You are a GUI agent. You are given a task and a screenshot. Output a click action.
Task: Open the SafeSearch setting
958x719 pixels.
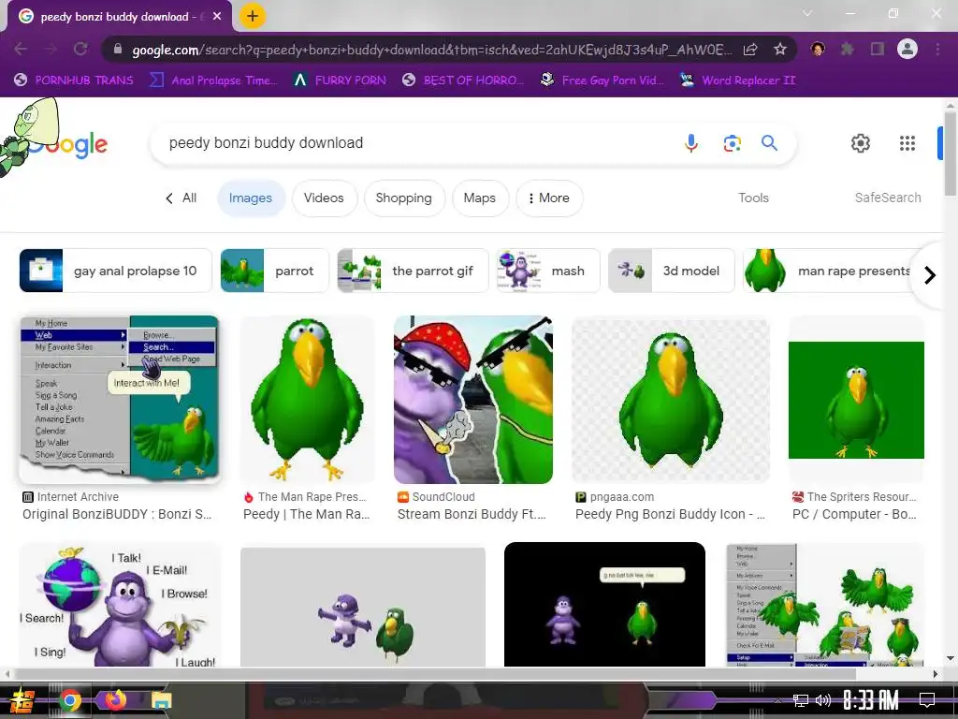888,198
